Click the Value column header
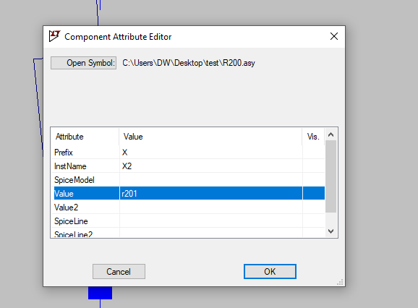This screenshot has width=418, height=308. (210, 137)
